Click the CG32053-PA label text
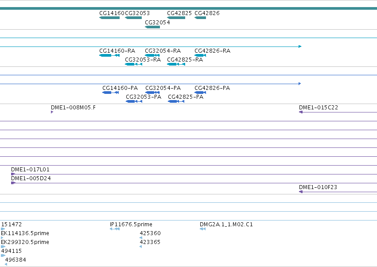This screenshot has width=377, height=267. [x=144, y=97]
